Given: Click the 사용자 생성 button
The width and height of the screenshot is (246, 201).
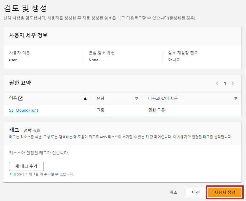Looking at the screenshot, I should coord(225,192).
